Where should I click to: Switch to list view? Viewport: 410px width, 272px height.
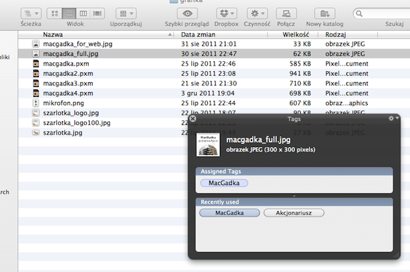(x=69, y=14)
